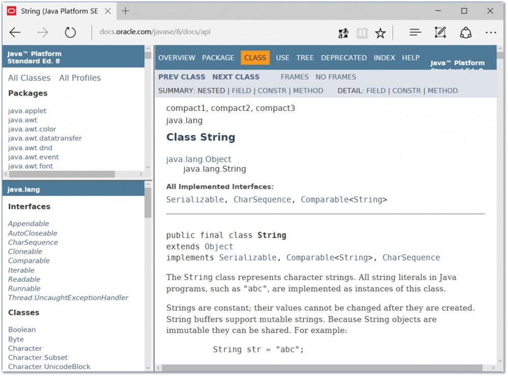
Task: Open Serializable under All Implemented Interfaces
Action: tap(195, 199)
